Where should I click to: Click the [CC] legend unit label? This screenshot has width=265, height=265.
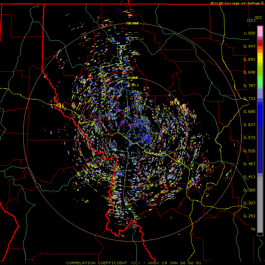click(x=251, y=20)
